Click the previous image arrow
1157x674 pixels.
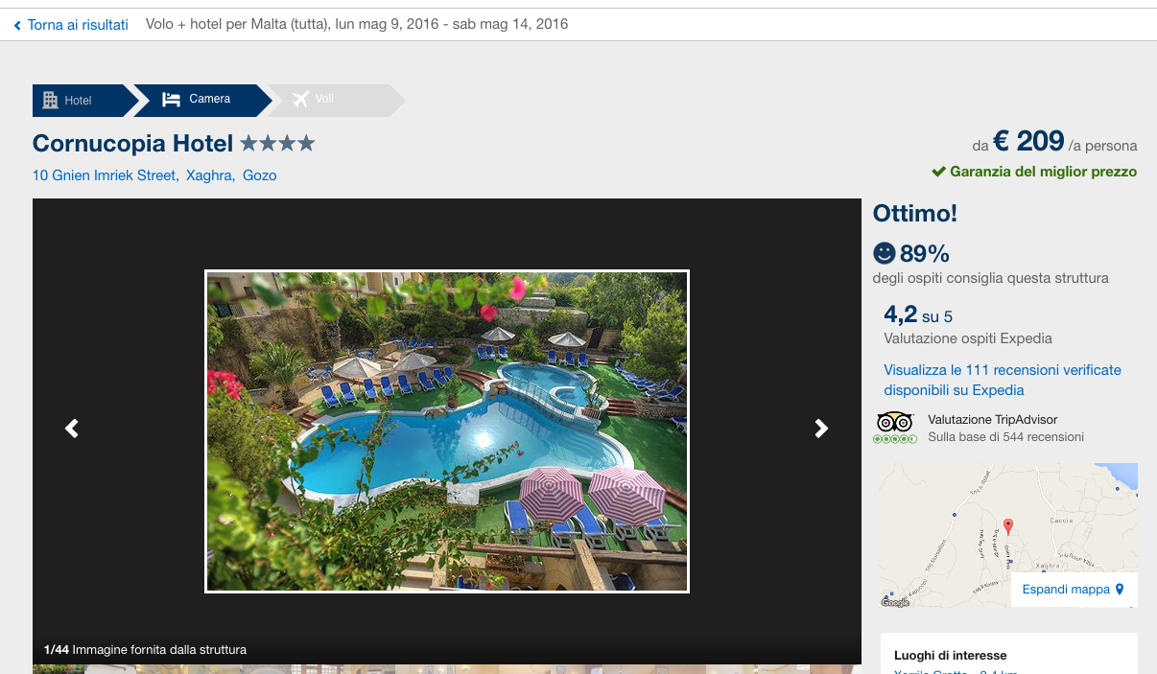click(72, 429)
